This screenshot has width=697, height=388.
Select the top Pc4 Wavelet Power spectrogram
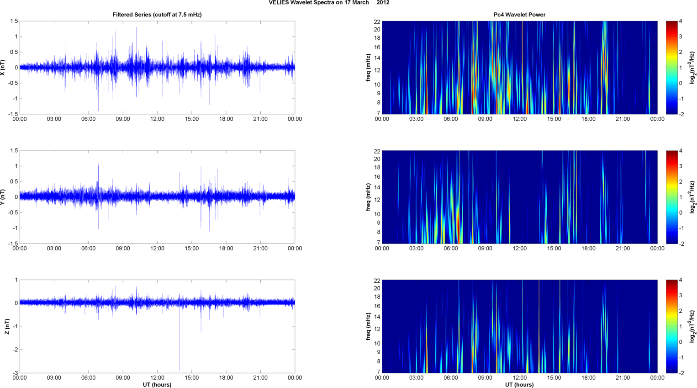tap(519, 67)
